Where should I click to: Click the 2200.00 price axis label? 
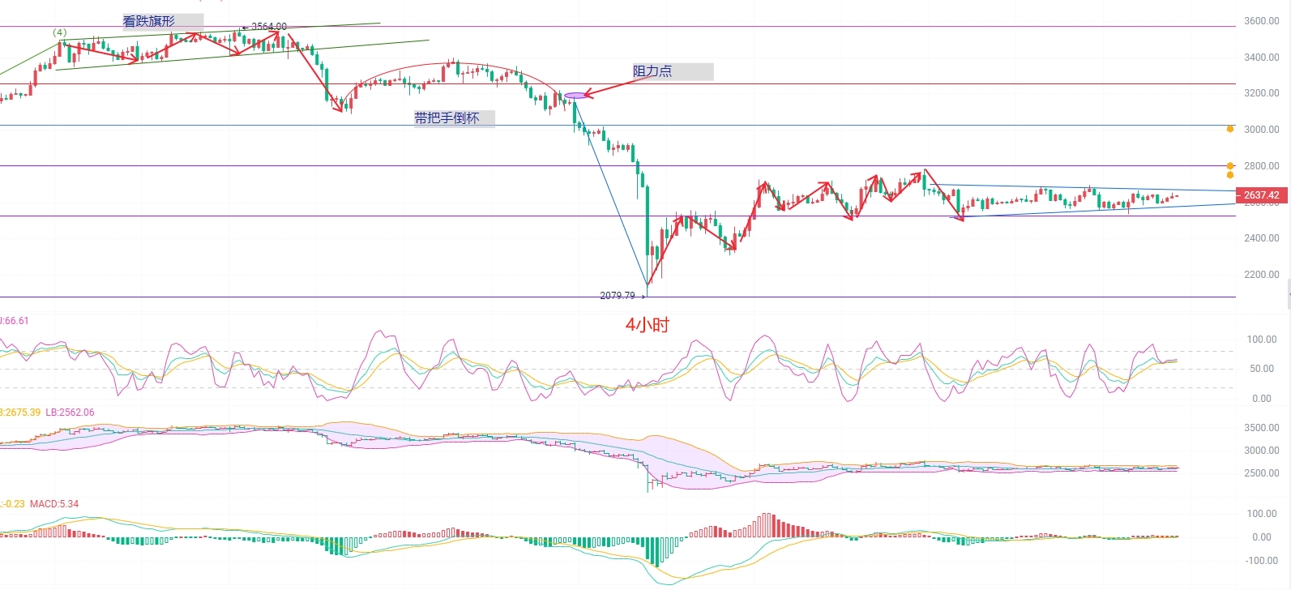pos(1261,275)
